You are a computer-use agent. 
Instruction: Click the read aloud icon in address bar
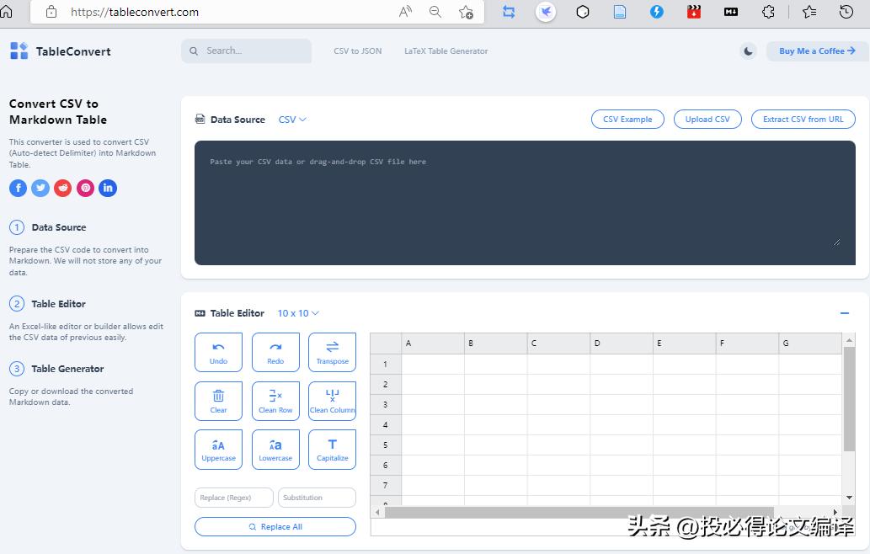(x=406, y=12)
